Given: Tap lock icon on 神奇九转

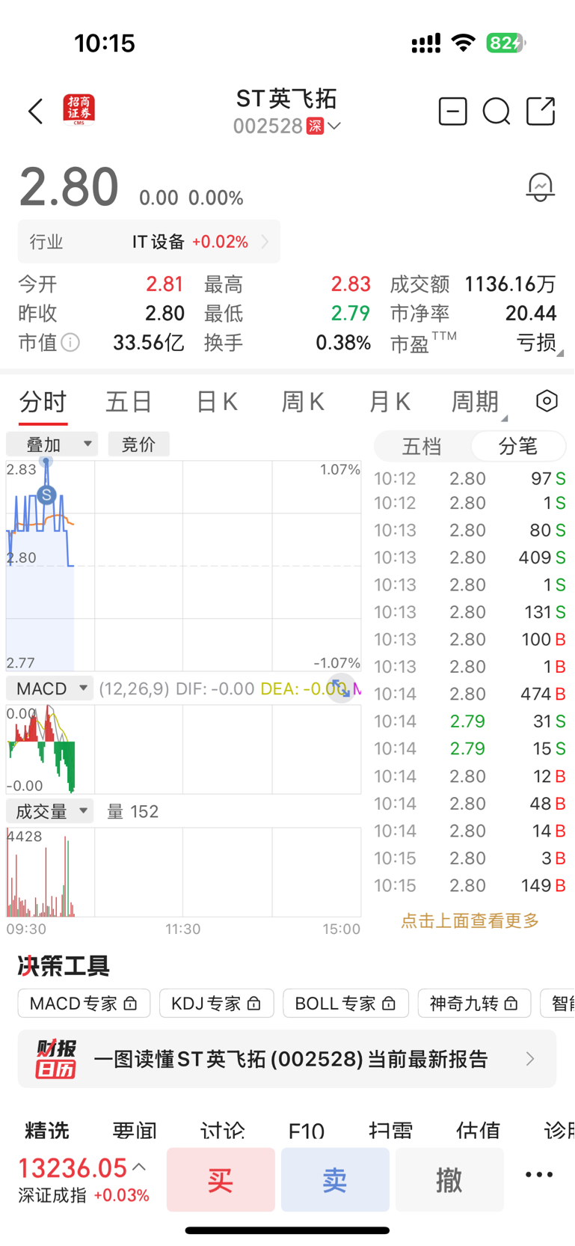Looking at the screenshot, I should [511, 1004].
